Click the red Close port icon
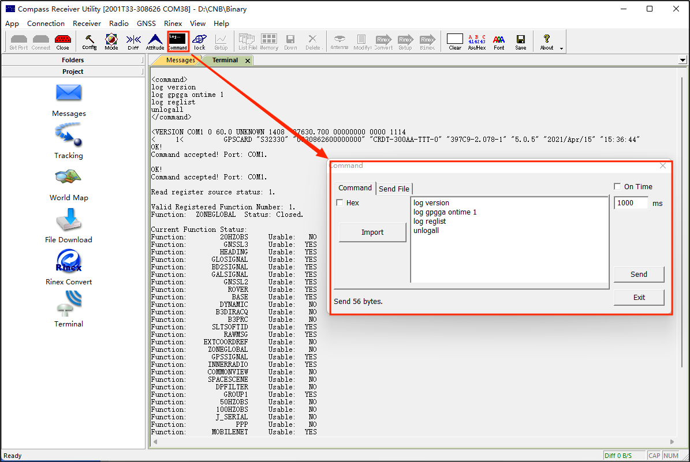The width and height of the screenshot is (690, 462). point(62,42)
